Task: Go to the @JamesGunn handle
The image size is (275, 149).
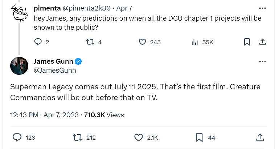Action: 54,70
